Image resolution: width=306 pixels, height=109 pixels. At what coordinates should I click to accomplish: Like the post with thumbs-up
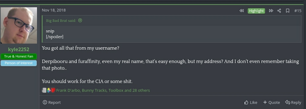click(x=251, y=102)
